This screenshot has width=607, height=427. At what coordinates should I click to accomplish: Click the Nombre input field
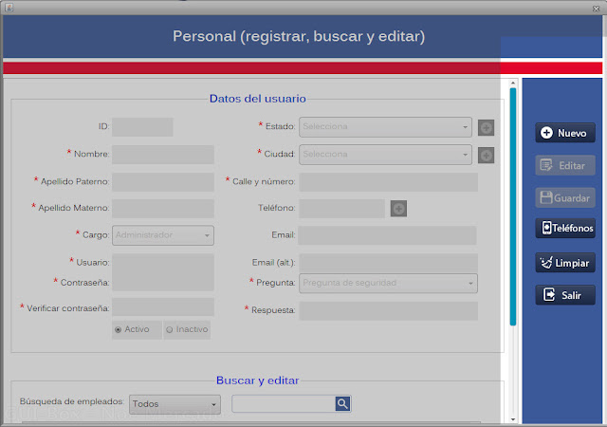click(163, 154)
